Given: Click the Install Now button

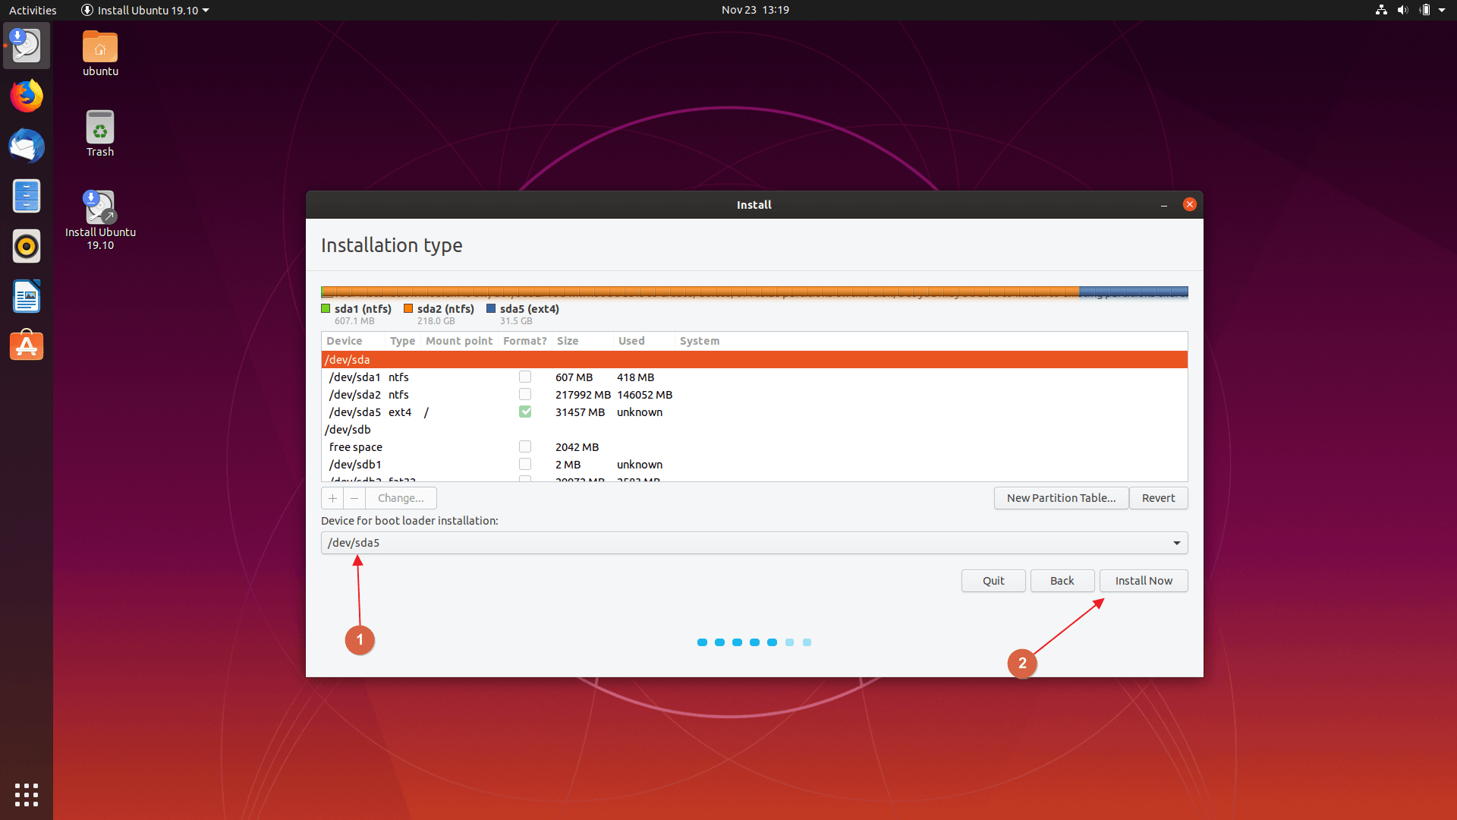Looking at the screenshot, I should click(x=1143, y=581).
